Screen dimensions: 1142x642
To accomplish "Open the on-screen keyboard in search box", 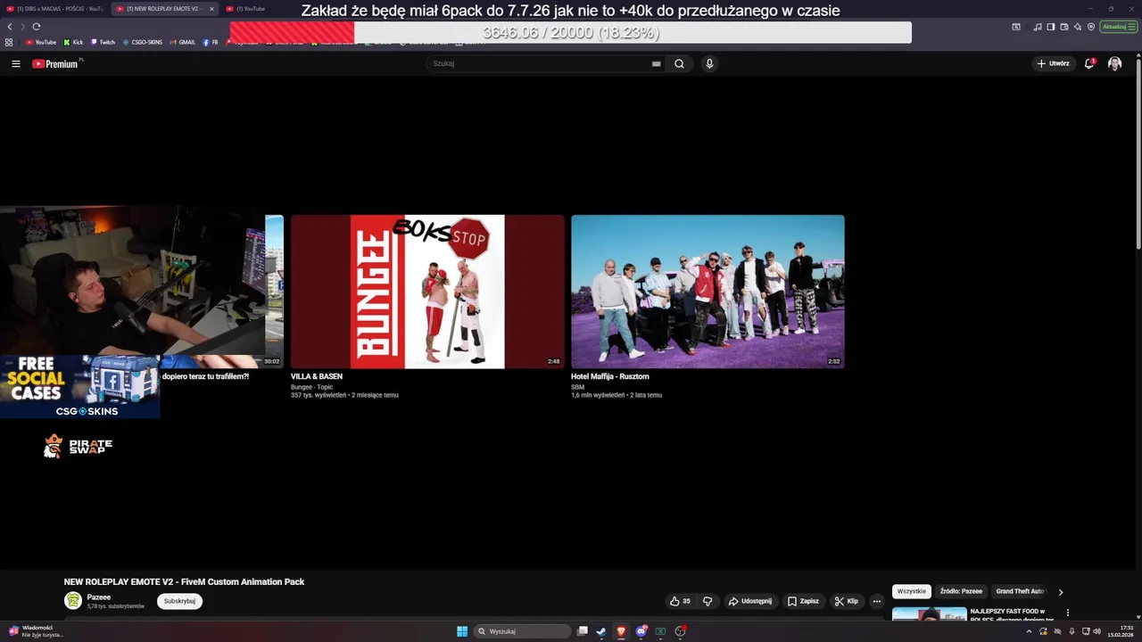I will click(x=657, y=63).
